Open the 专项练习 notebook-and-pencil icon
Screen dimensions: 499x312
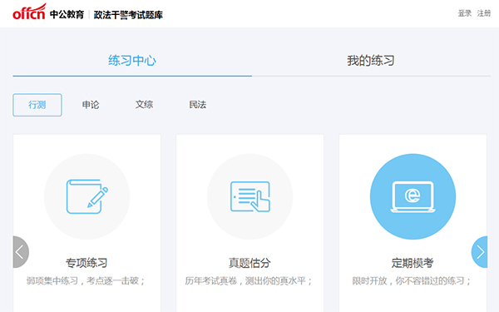(86, 196)
